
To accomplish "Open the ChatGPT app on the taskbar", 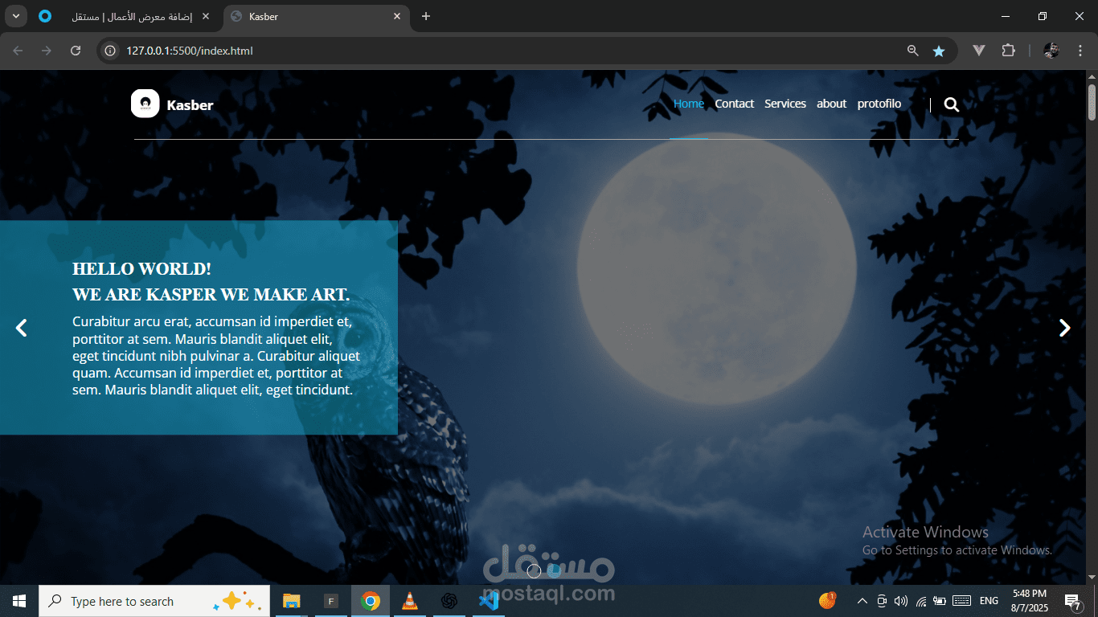I will 449,601.
